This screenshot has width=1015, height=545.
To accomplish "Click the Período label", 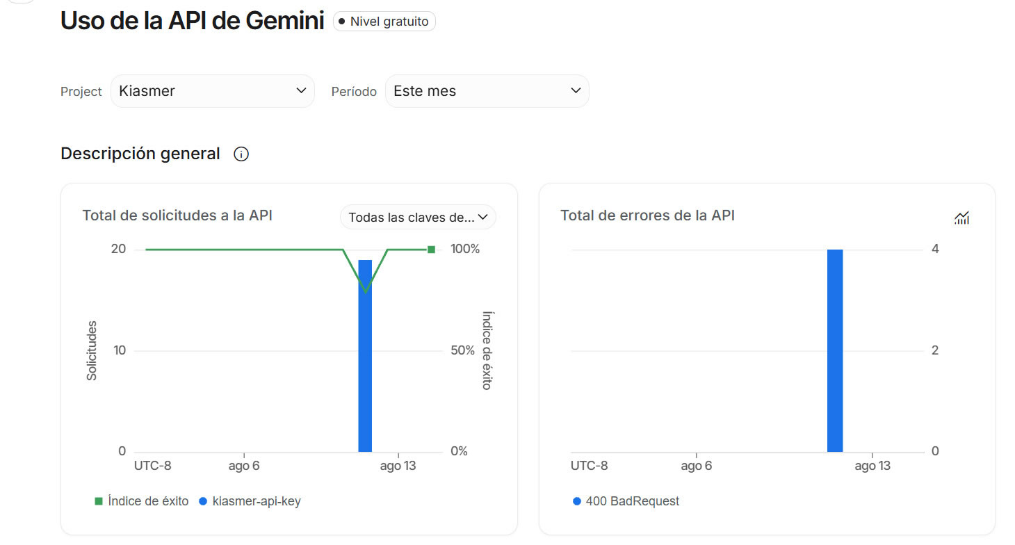I will [x=354, y=92].
